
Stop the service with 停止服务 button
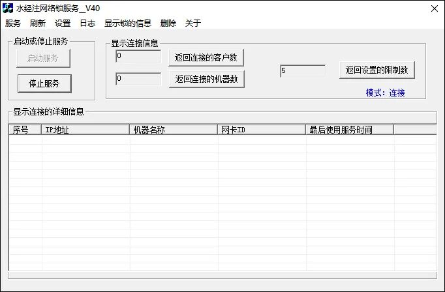click(x=44, y=83)
